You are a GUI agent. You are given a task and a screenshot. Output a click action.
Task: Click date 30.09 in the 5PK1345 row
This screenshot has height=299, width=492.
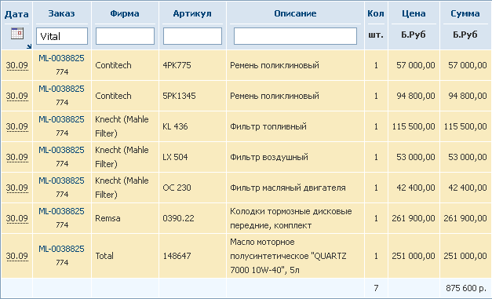tap(17, 96)
